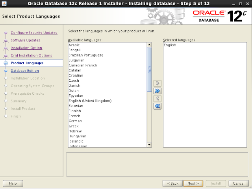
Task: Select Egyptian in Available languages
Action: coord(107,95)
